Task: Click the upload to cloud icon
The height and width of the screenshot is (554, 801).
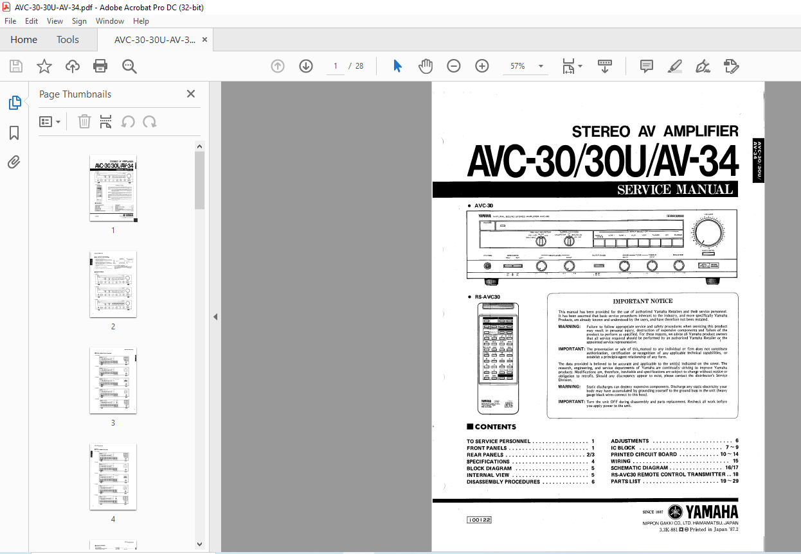Action: pos(73,66)
